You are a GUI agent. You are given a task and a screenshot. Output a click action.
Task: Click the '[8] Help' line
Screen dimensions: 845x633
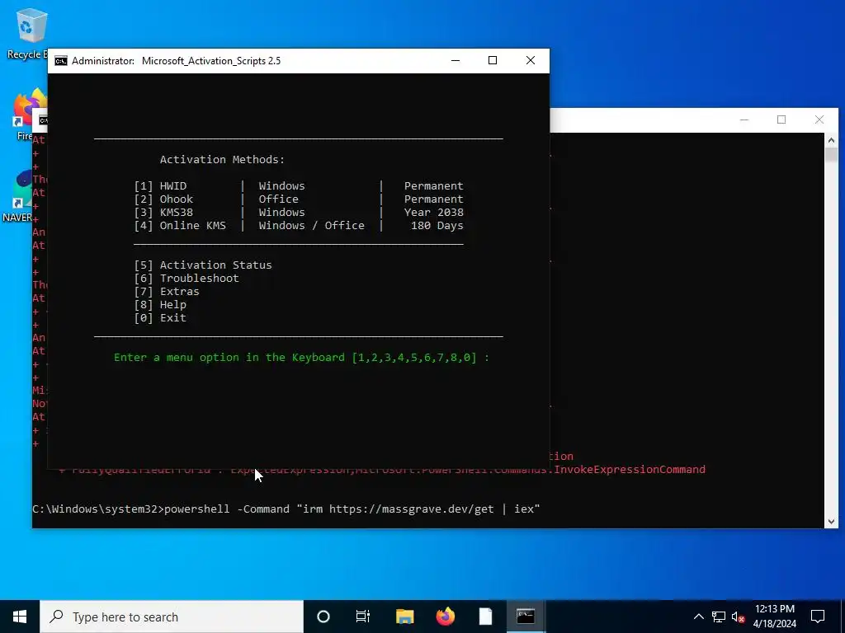coord(160,305)
